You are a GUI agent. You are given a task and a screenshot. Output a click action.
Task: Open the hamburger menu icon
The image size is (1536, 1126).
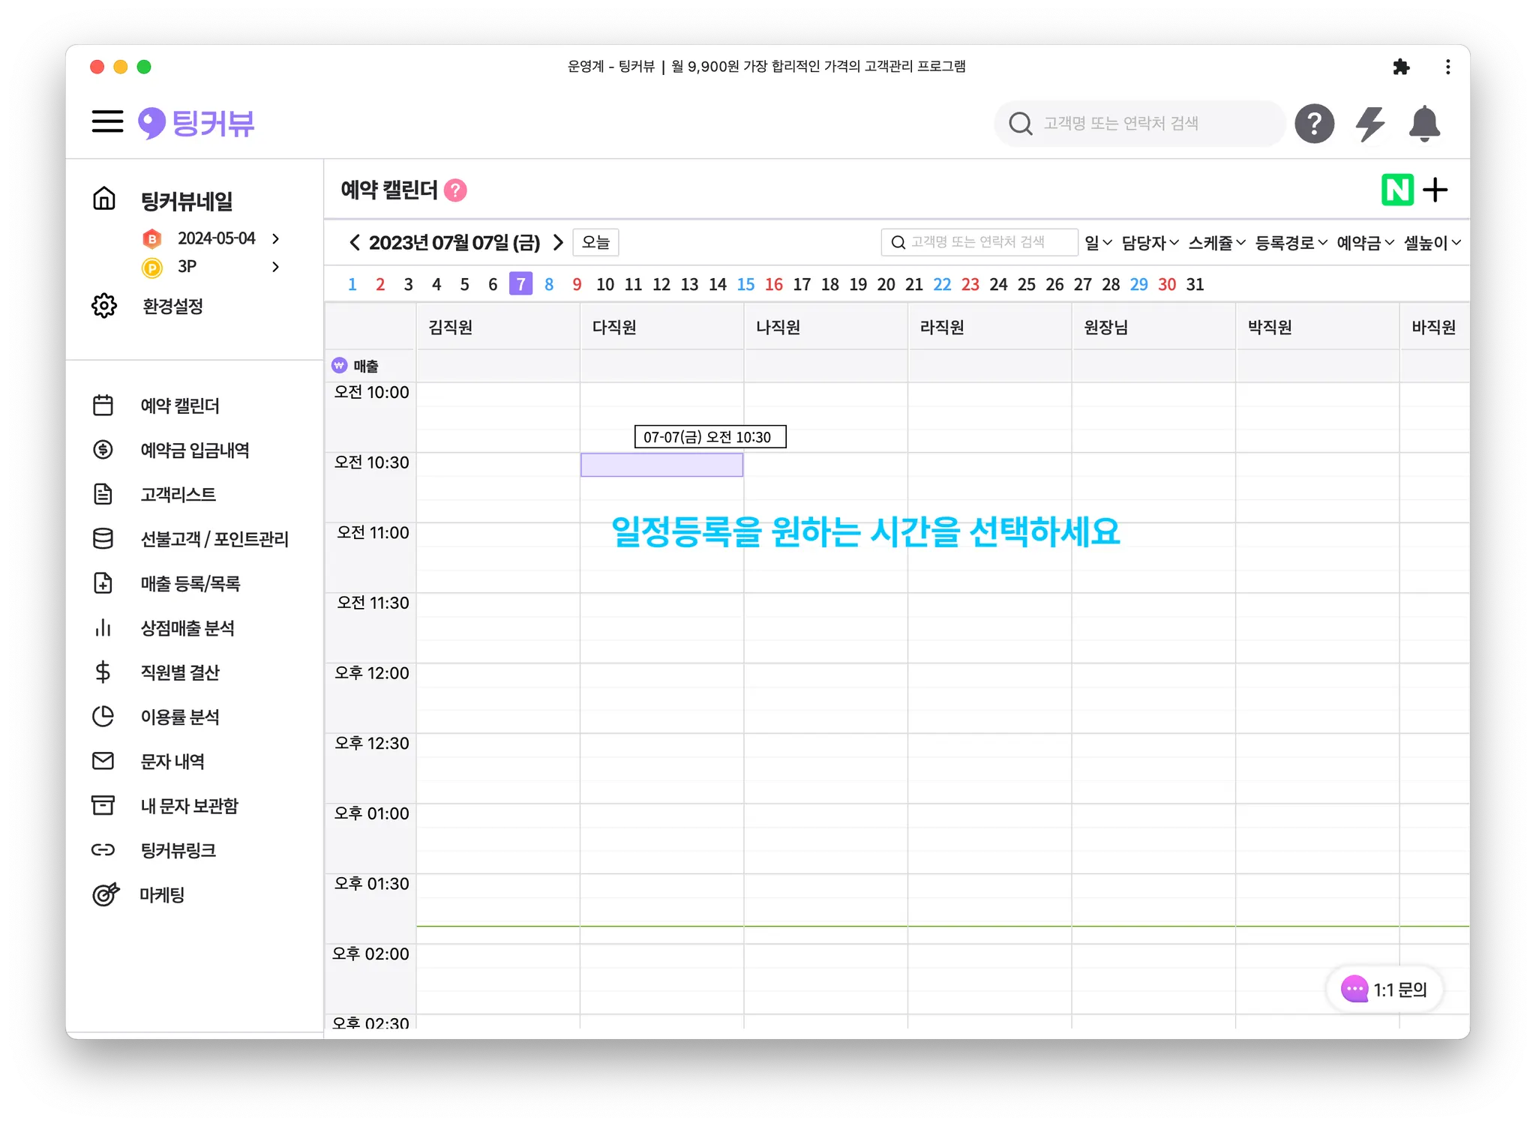pyautogui.click(x=107, y=122)
